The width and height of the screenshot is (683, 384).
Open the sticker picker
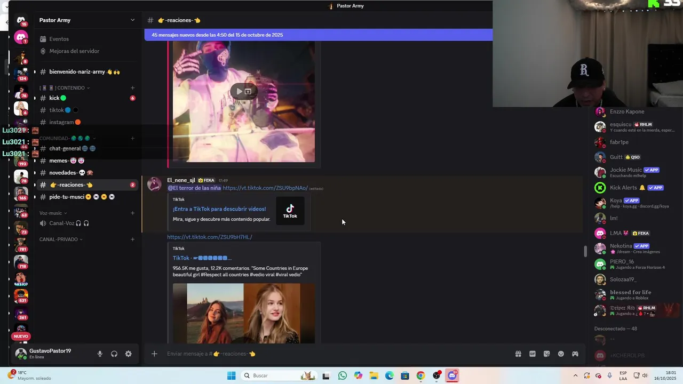click(x=546, y=354)
